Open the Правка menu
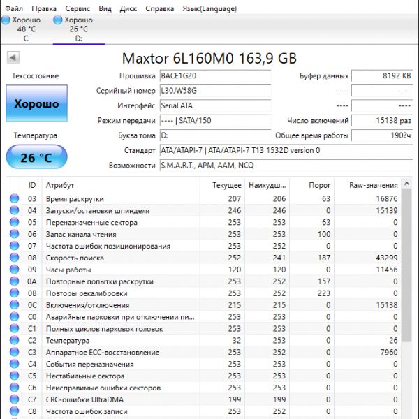Viewport: 419px width, 419px height. click(44, 8)
